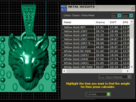Image resolution: width=136 pixels, height=102 pixels.
Task: Click the vertical scrollbar thumb
Action: [x=132, y=31]
